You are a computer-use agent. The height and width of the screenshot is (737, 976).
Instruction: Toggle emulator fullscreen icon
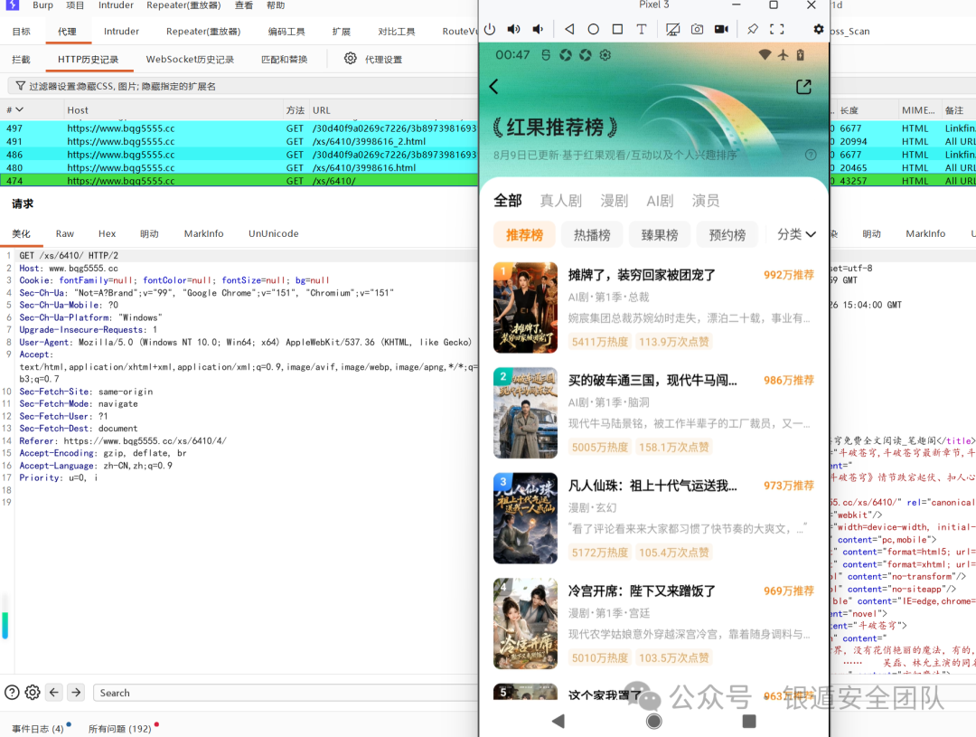pos(777,29)
